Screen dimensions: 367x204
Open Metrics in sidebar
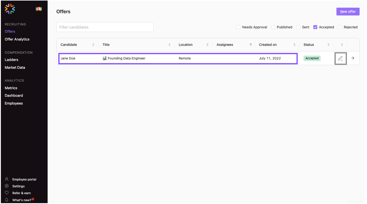tap(11, 88)
